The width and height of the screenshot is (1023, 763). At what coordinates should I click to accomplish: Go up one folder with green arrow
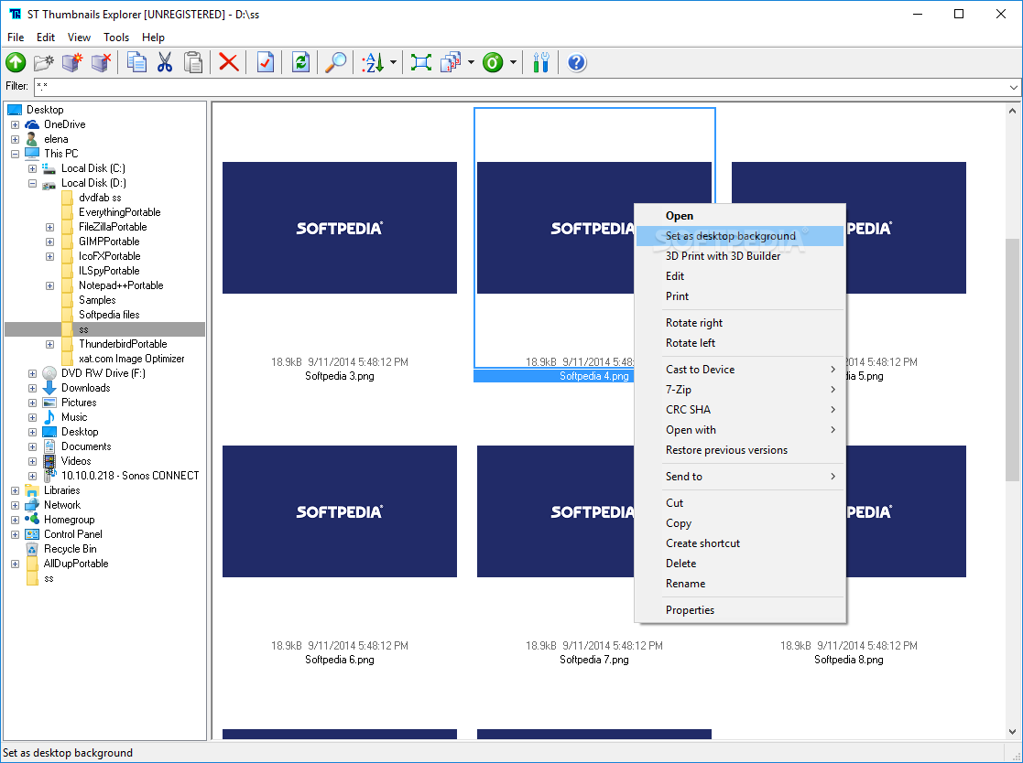click(16, 62)
